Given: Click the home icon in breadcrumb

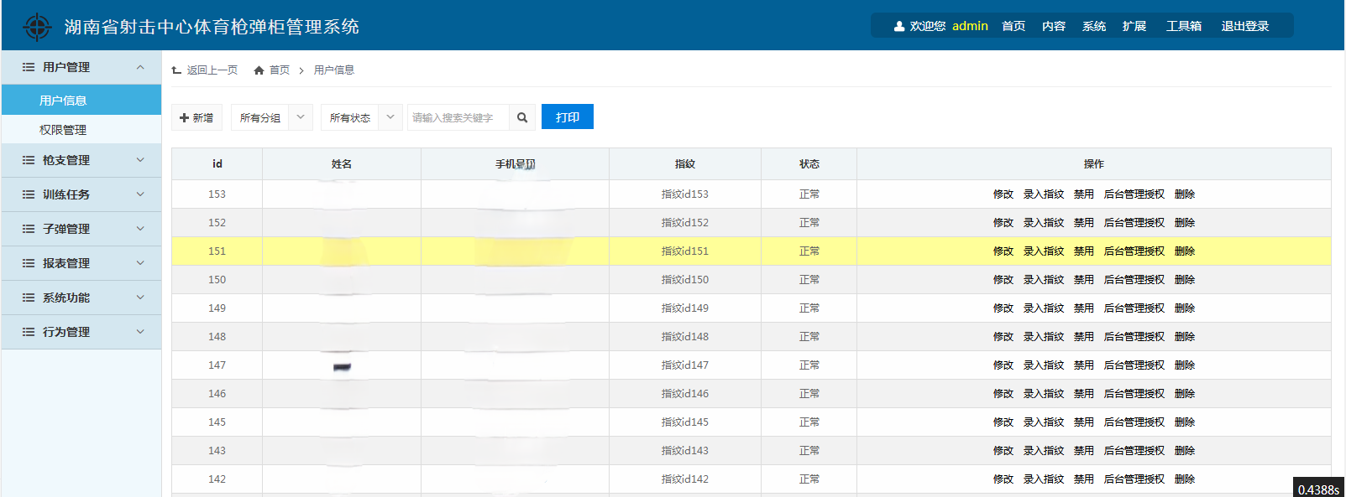Looking at the screenshot, I should 259,70.
